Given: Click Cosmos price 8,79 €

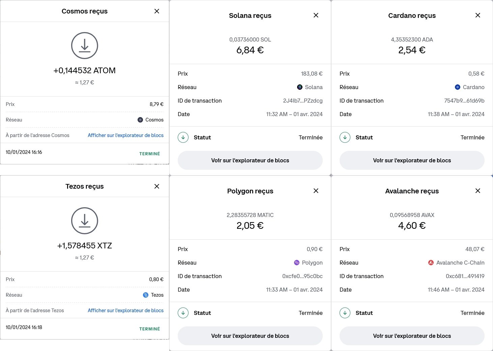Looking at the screenshot, I should (156, 104).
